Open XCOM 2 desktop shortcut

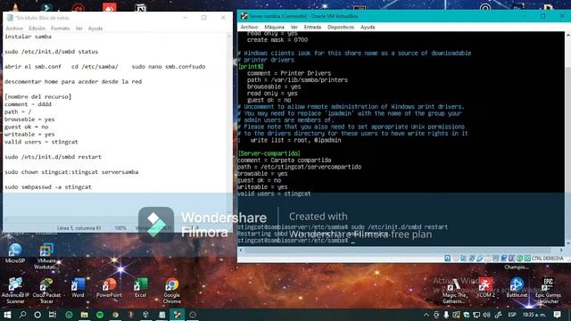click(485, 287)
